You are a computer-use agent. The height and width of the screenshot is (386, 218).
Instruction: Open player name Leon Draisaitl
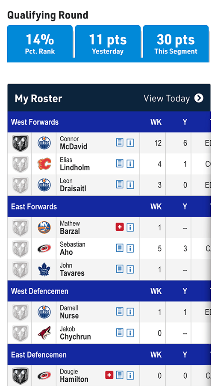click(x=73, y=185)
